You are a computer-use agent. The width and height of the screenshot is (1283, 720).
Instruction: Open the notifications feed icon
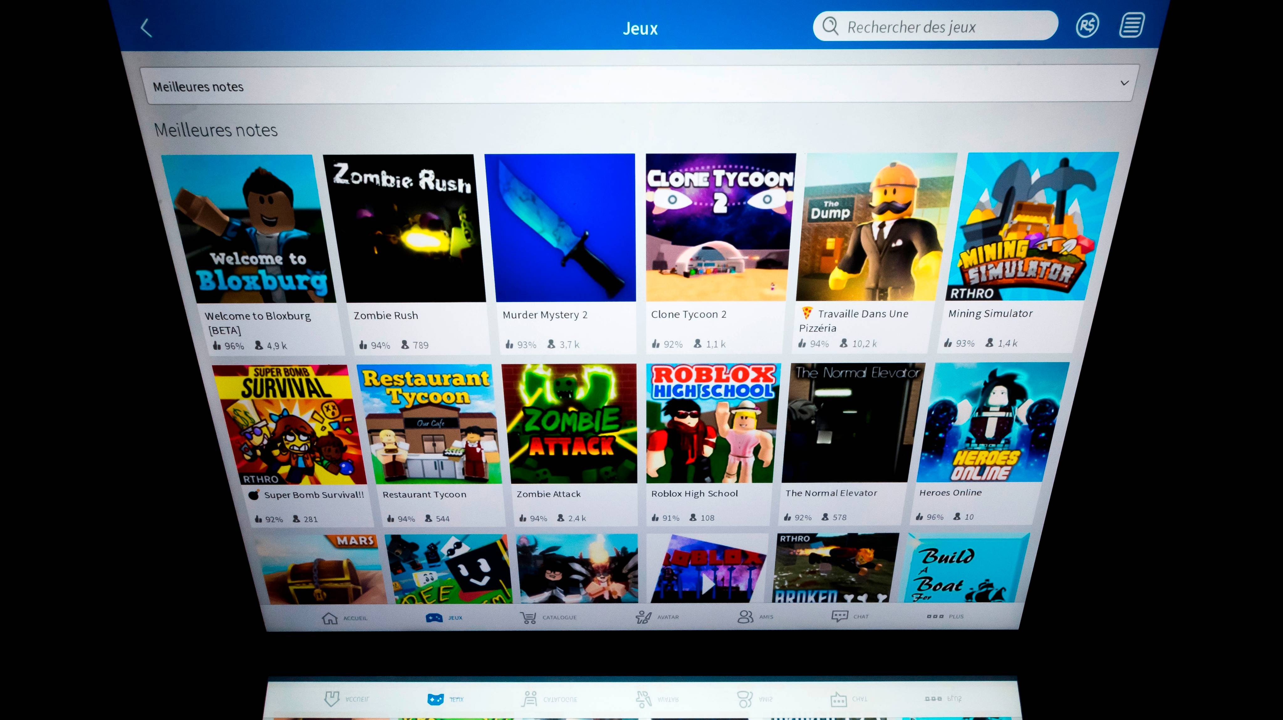1132,25
